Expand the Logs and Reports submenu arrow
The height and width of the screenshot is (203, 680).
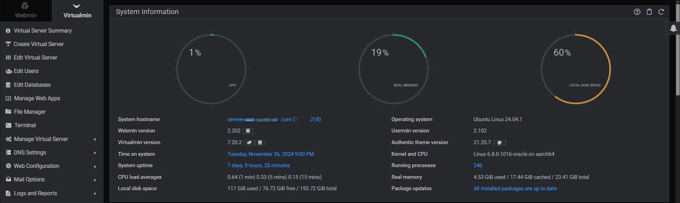pos(95,193)
